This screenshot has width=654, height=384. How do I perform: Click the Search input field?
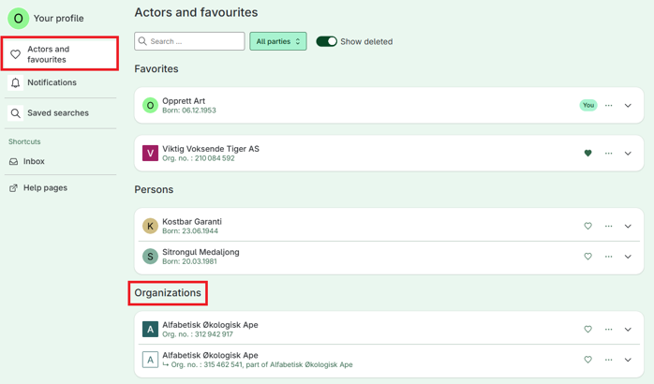pos(189,41)
